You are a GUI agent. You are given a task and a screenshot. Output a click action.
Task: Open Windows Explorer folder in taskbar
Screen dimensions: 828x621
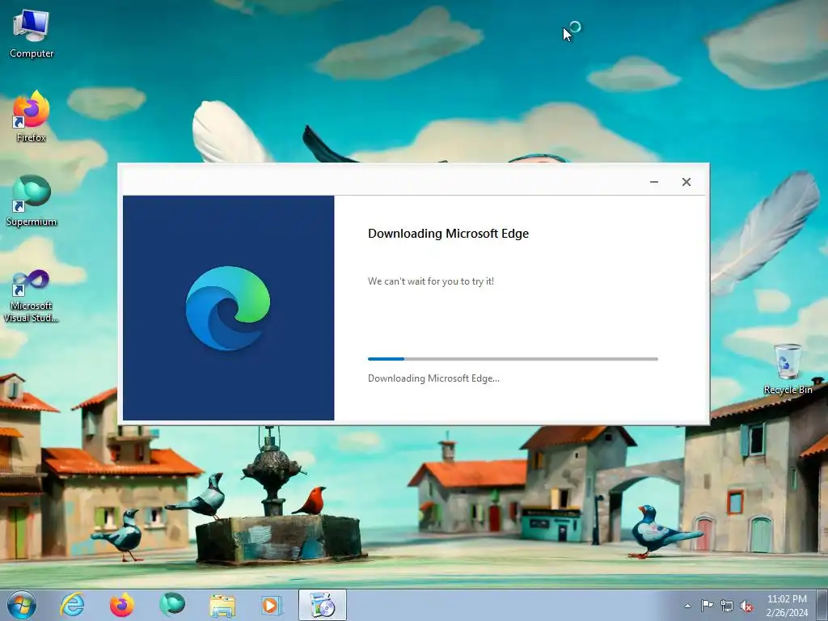222,605
